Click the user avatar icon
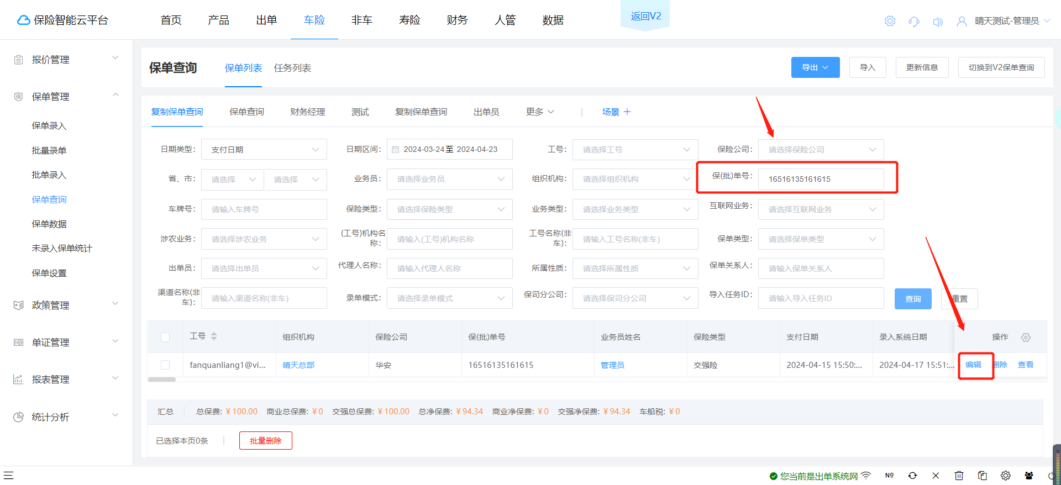 tap(962, 21)
